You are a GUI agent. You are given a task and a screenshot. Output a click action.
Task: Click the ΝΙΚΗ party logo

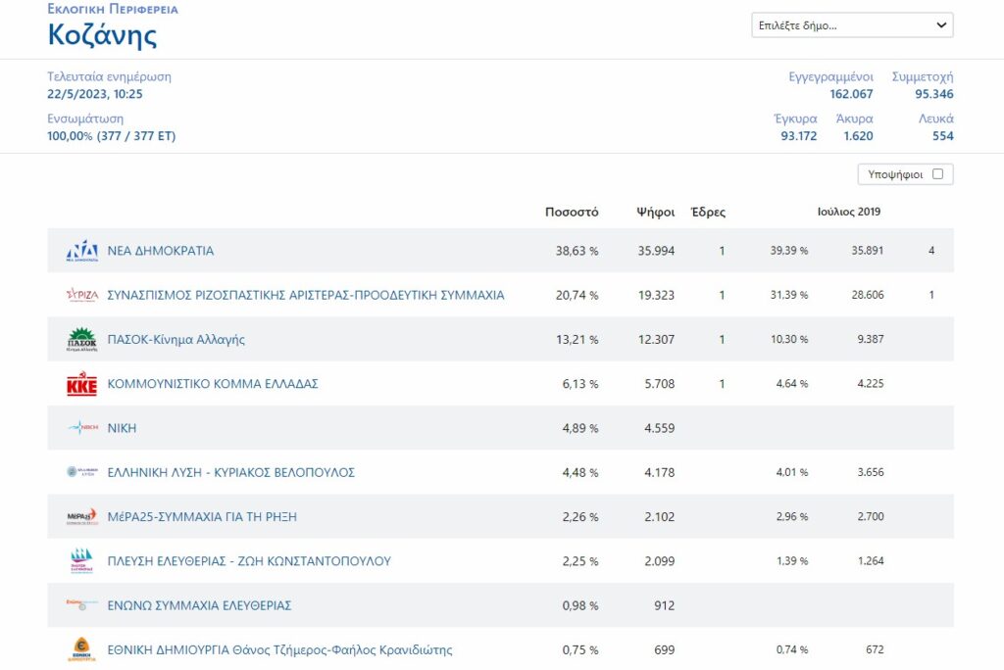coord(81,428)
